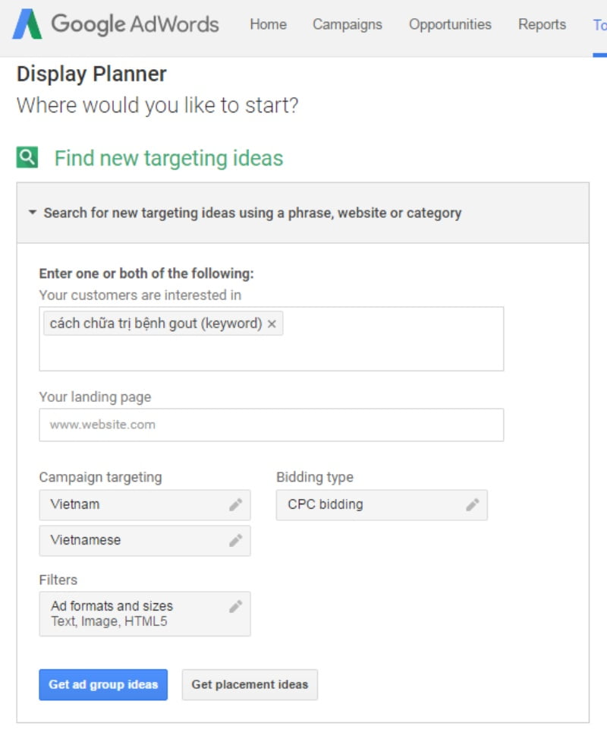Screen dimensions: 607x733
Task: Edit the Vietnam location targeting
Action: point(236,504)
